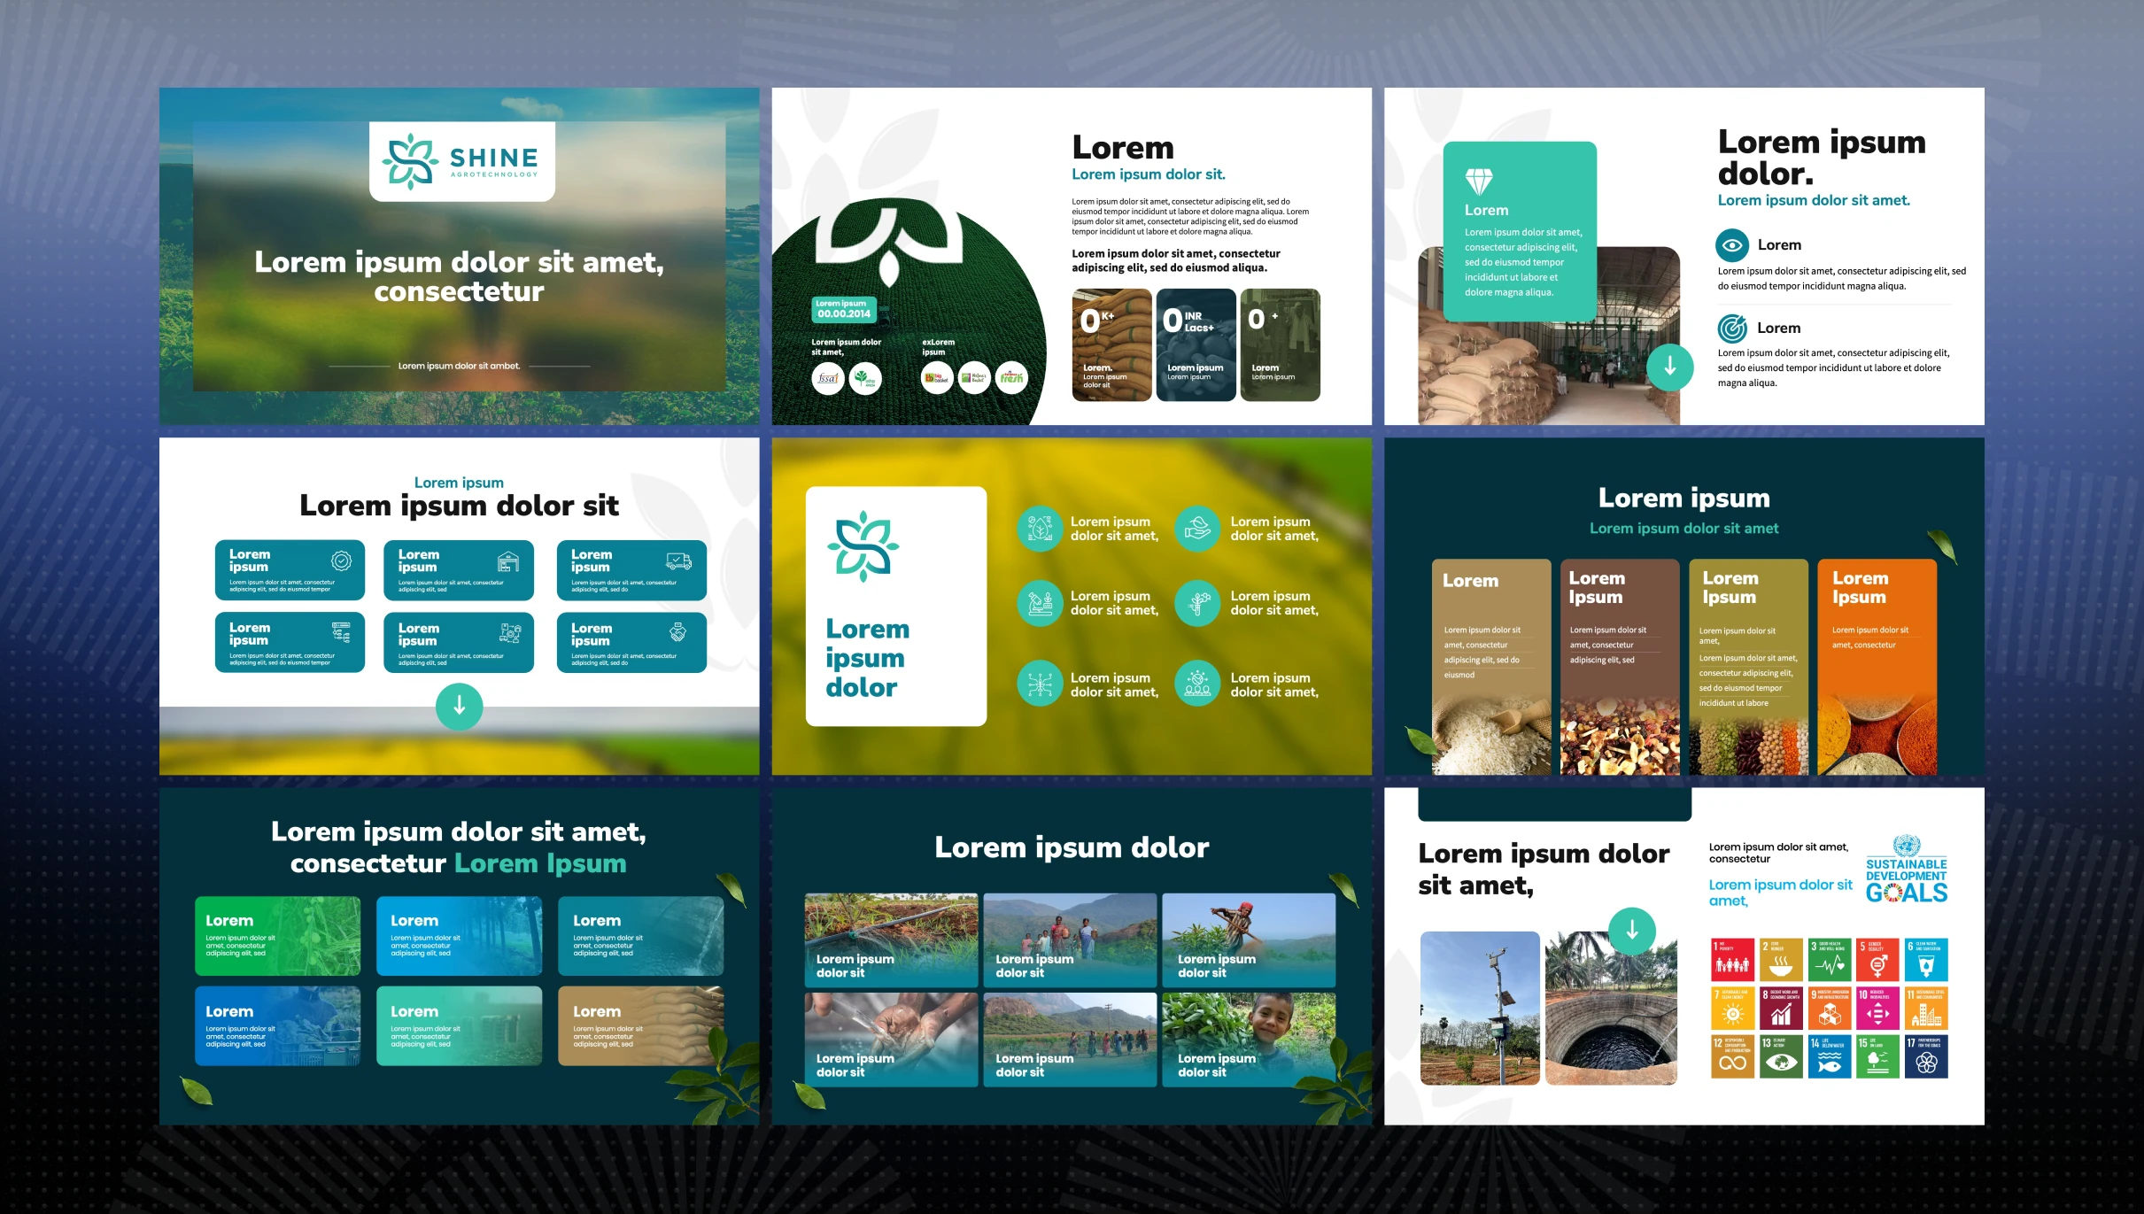Screen dimensions: 2144x1214
Task: Click the globe with people round icon
Action: (1197, 684)
